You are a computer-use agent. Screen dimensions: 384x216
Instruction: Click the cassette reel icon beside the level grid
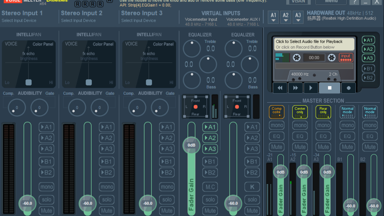297,57
